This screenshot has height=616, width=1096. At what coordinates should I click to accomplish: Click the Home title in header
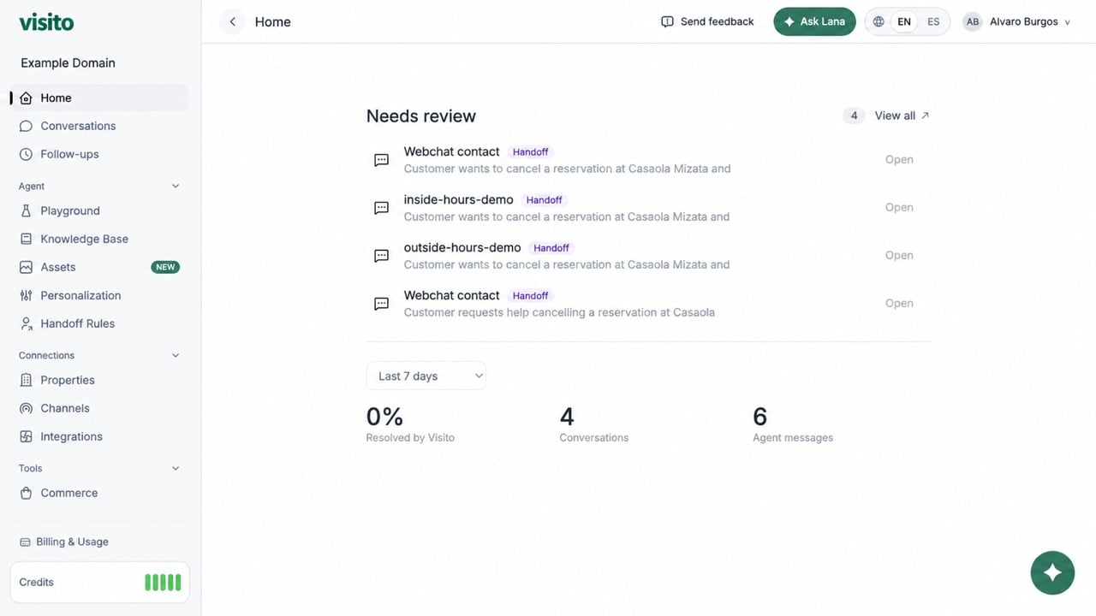point(273,22)
